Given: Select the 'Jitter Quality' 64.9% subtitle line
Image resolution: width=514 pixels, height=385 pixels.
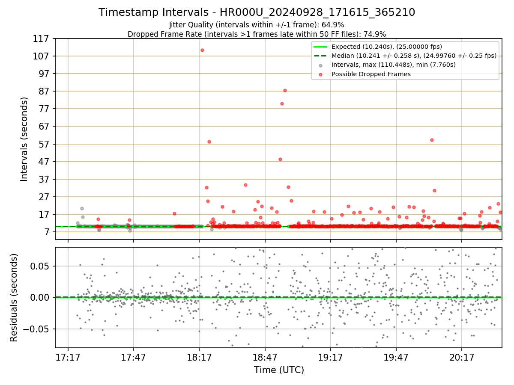Looking at the screenshot, I should 257,25.
